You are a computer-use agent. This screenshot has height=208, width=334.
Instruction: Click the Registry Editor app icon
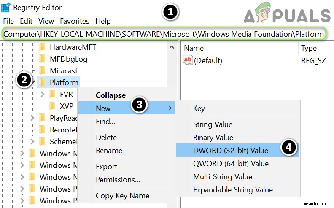click(6, 7)
